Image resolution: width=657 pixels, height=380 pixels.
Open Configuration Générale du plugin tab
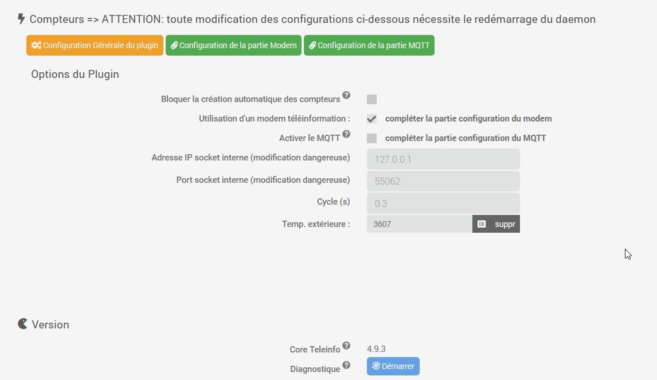tap(95, 45)
